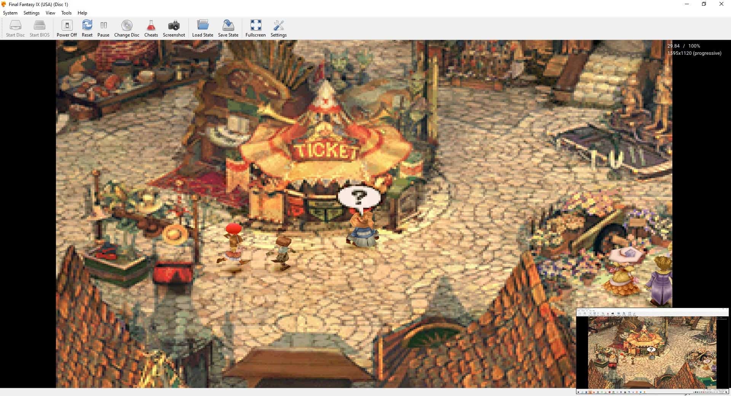This screenshot has height=396, width=731.
Task: Open the Settings menu in menu bar
Action: point(32,13)
